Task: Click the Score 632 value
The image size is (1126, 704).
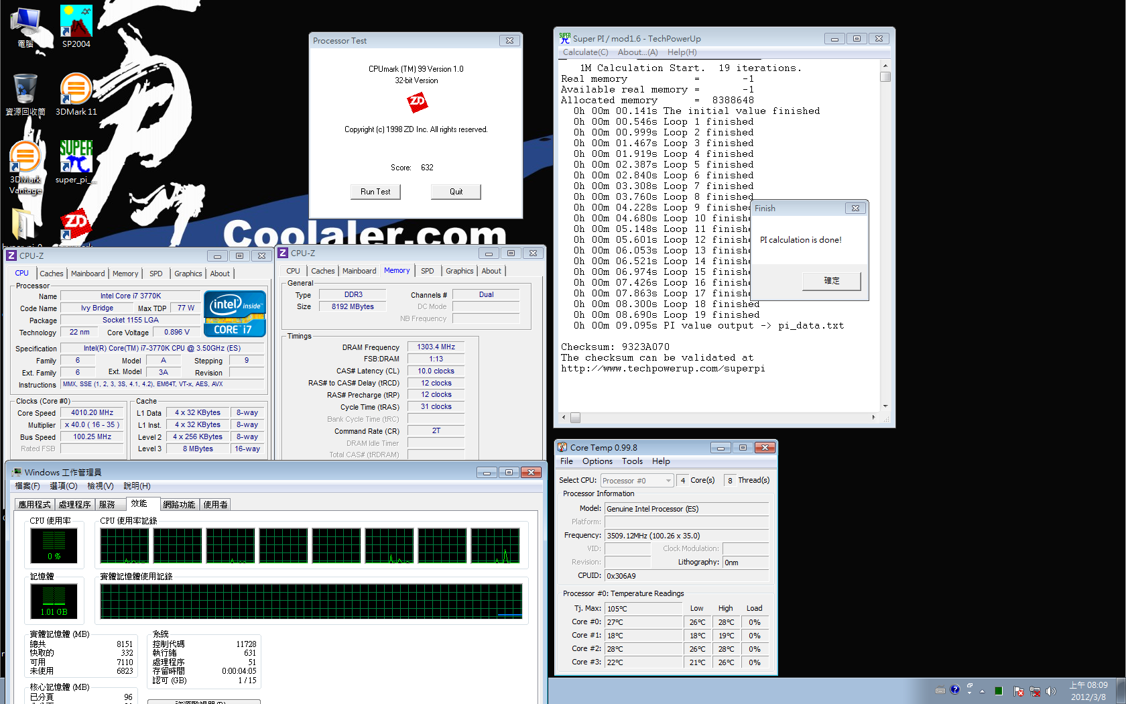Action: pyautogui.click(x=427, y=168)
